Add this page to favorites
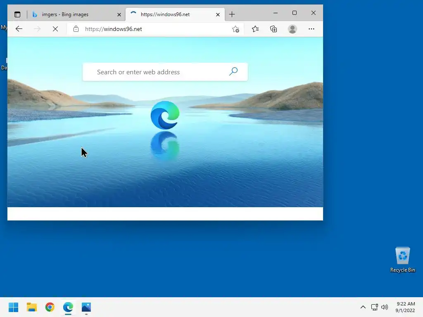This screenshot has height=317, width=423. click(235, 29)
